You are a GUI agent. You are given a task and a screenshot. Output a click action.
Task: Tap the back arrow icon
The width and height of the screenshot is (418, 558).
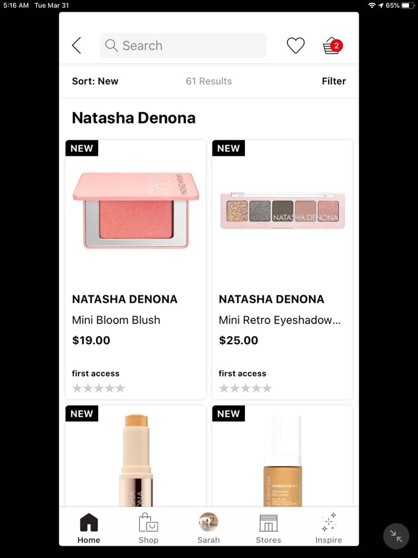77,46
